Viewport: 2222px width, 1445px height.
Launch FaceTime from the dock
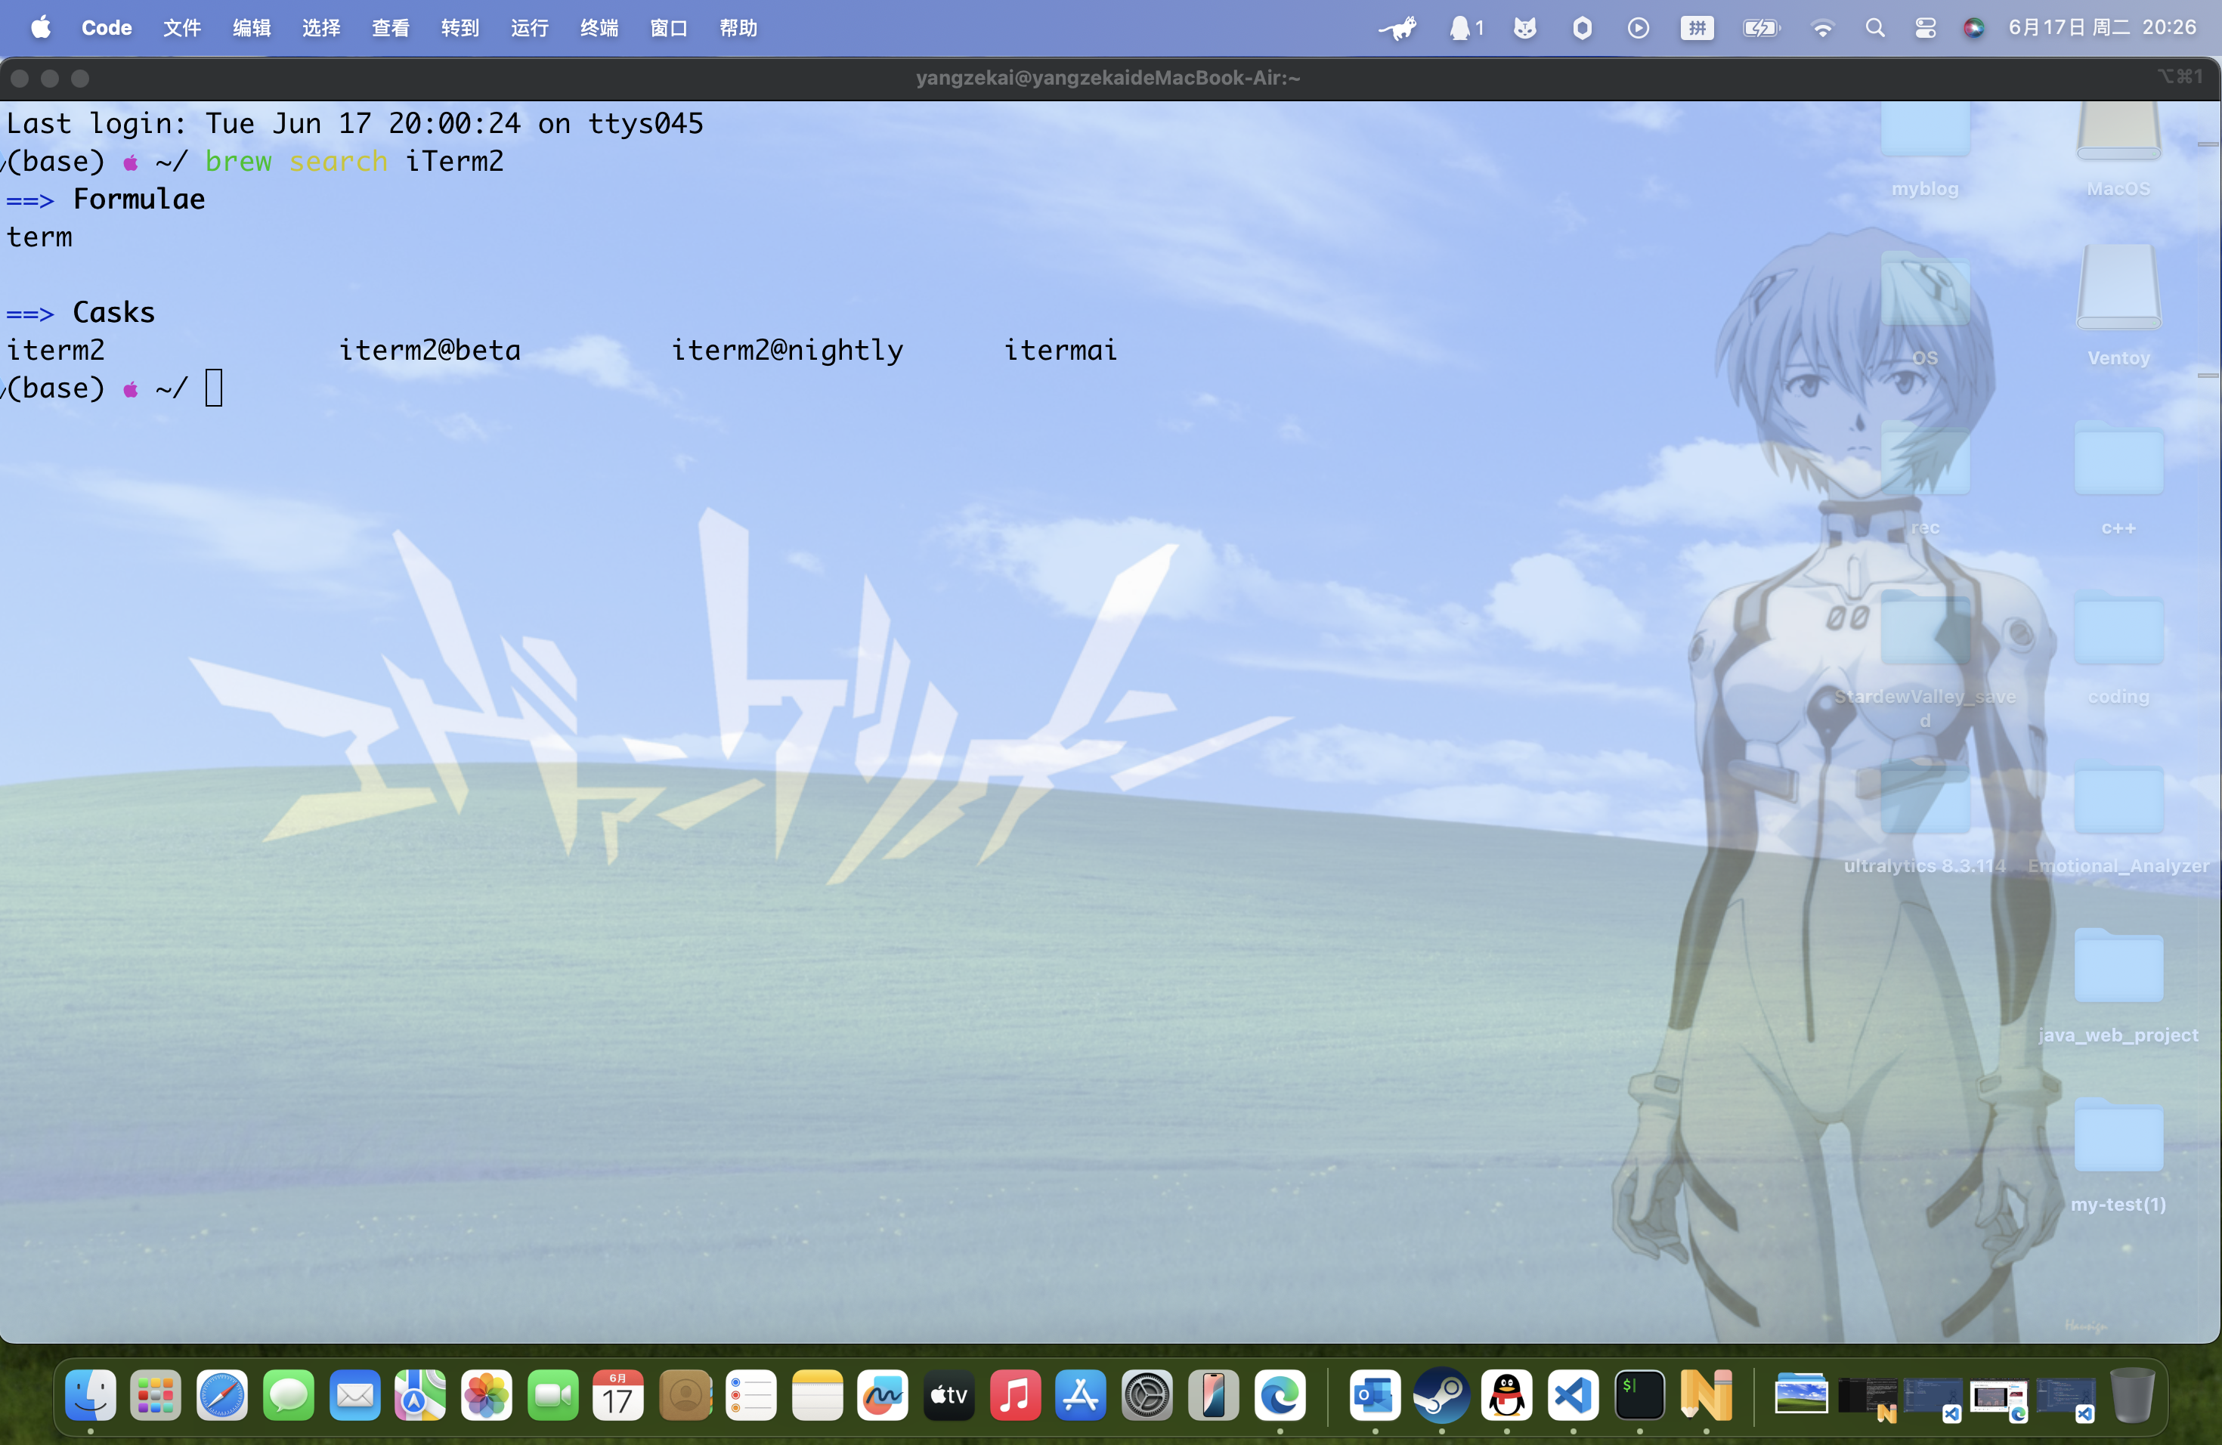[x=552, y=1396]
